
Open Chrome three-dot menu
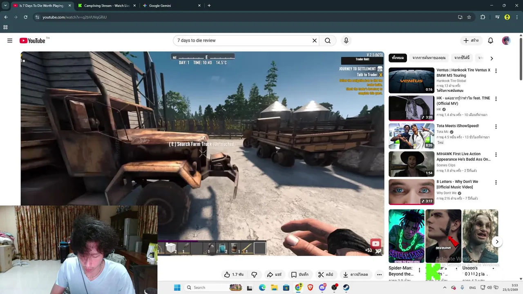517,17
